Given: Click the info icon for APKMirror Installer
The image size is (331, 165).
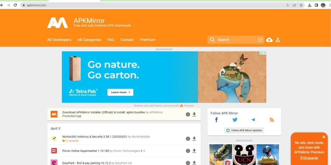Looking at the screenshot, I should click(188, 114).
